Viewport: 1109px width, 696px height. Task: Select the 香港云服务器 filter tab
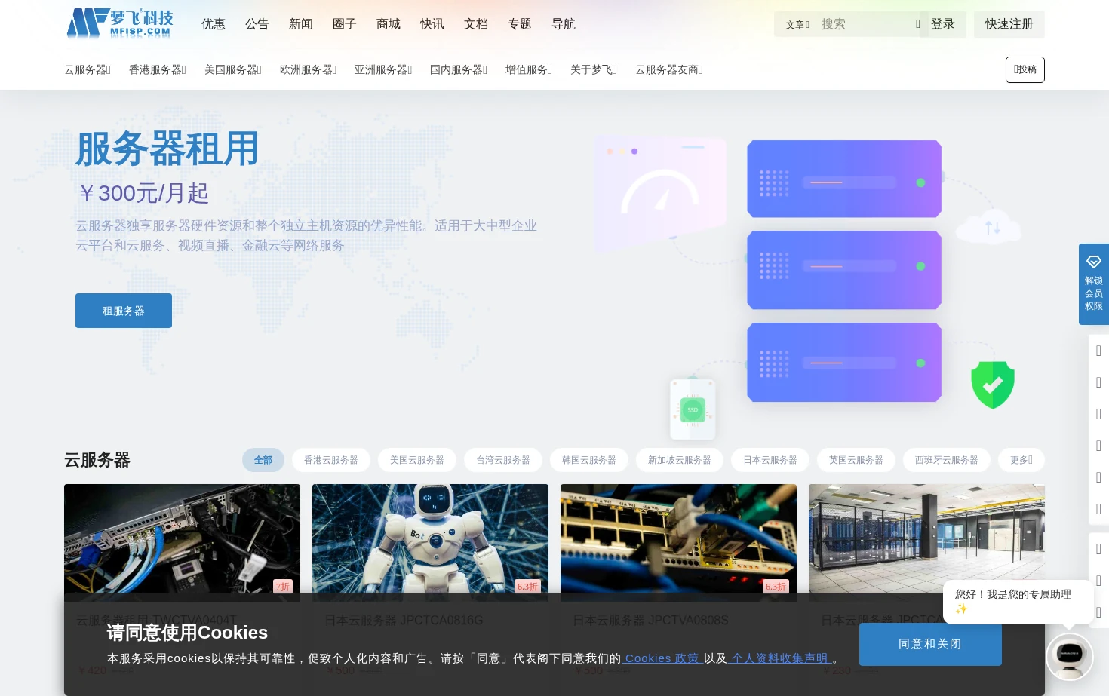[x=331, y=460]
